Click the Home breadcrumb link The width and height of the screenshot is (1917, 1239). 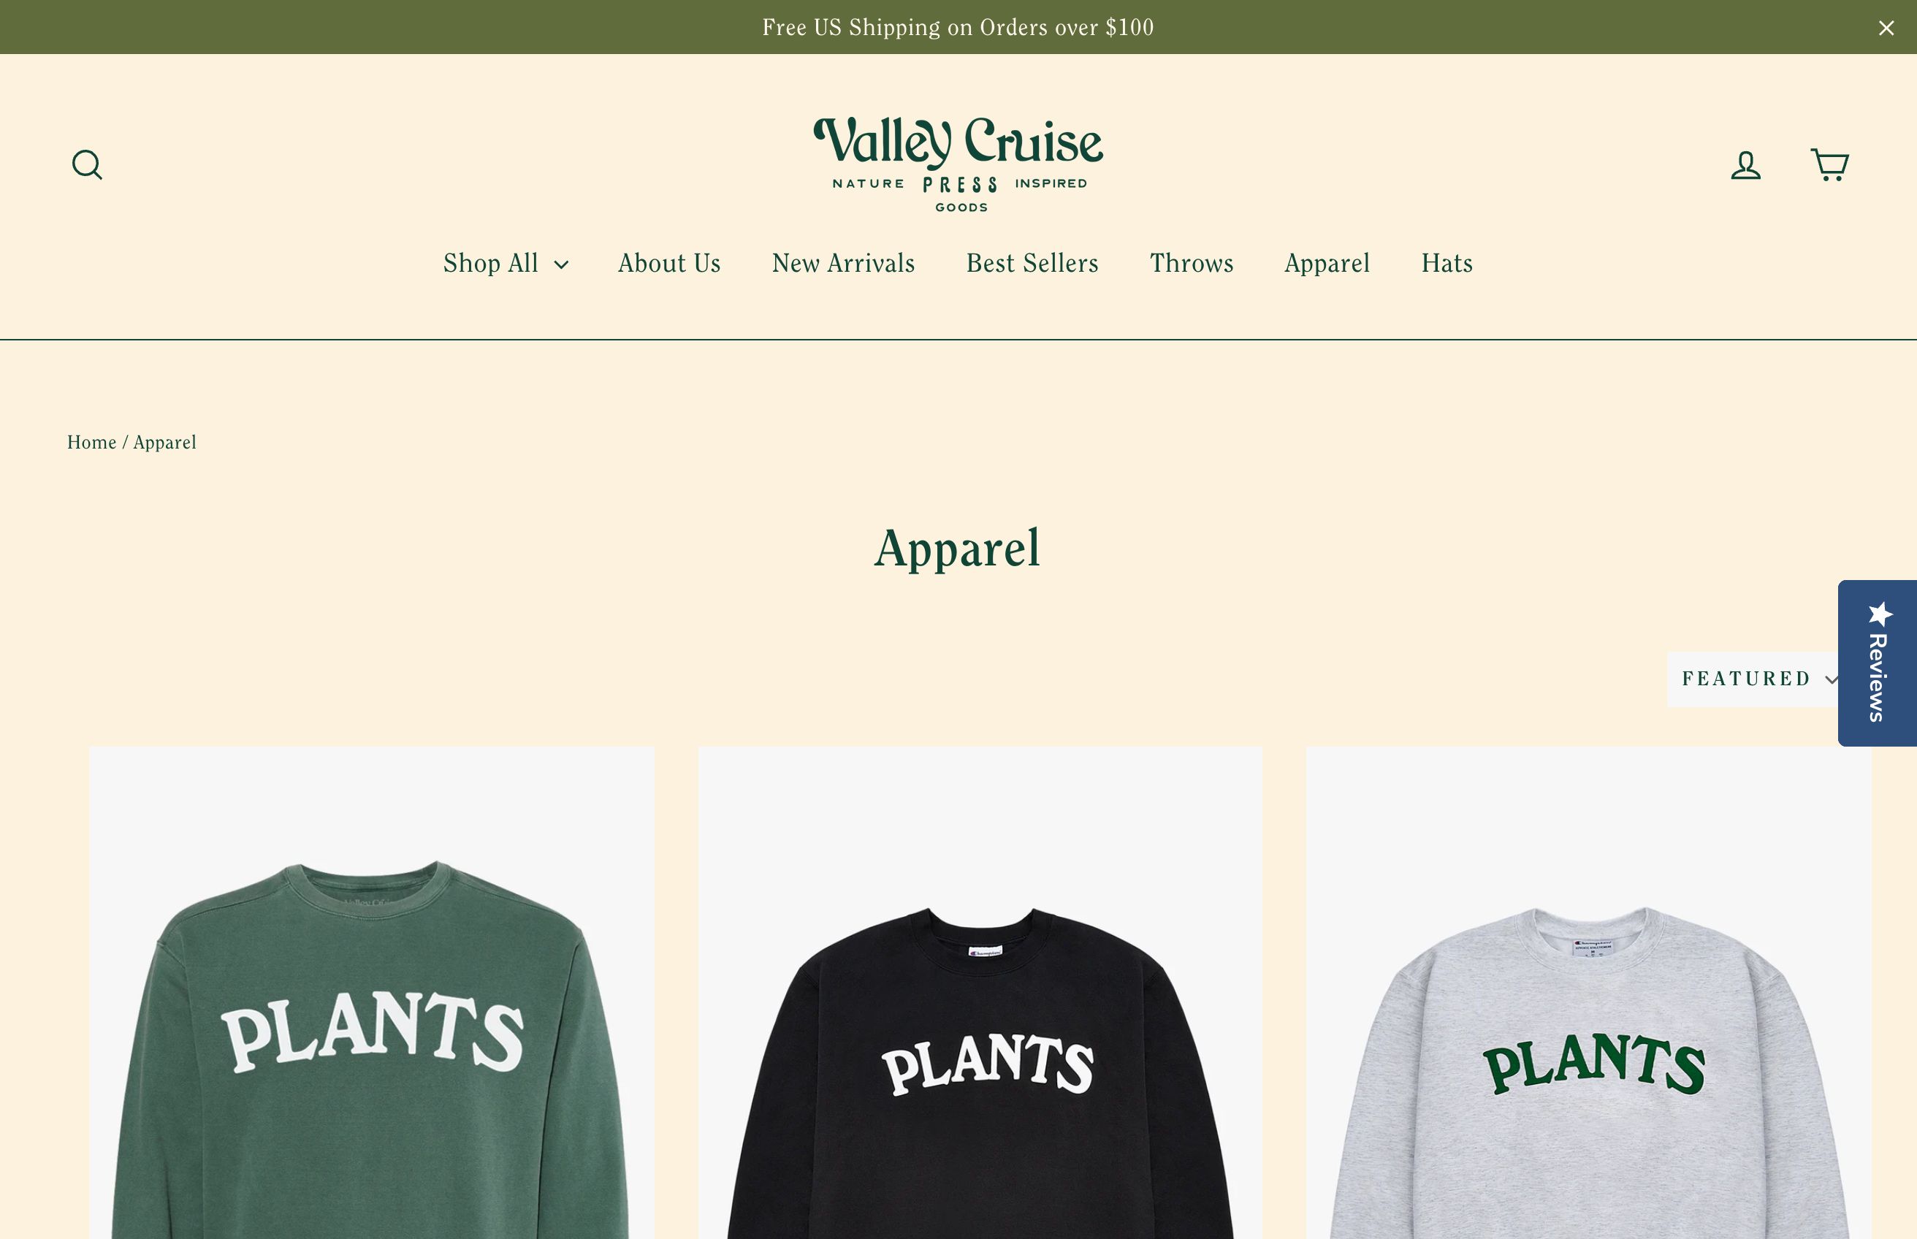tap(92, 443)
